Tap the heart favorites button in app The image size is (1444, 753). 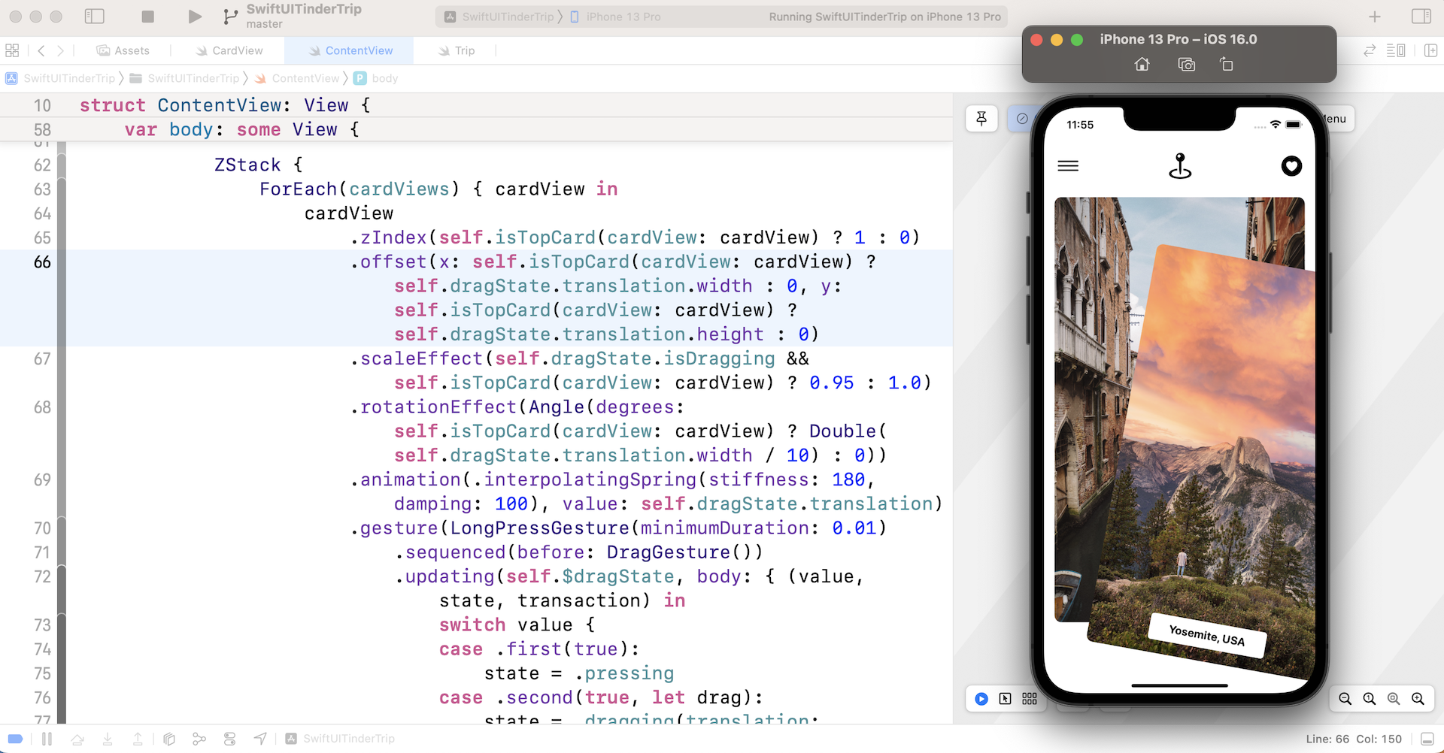click(x=1291, y=166)
